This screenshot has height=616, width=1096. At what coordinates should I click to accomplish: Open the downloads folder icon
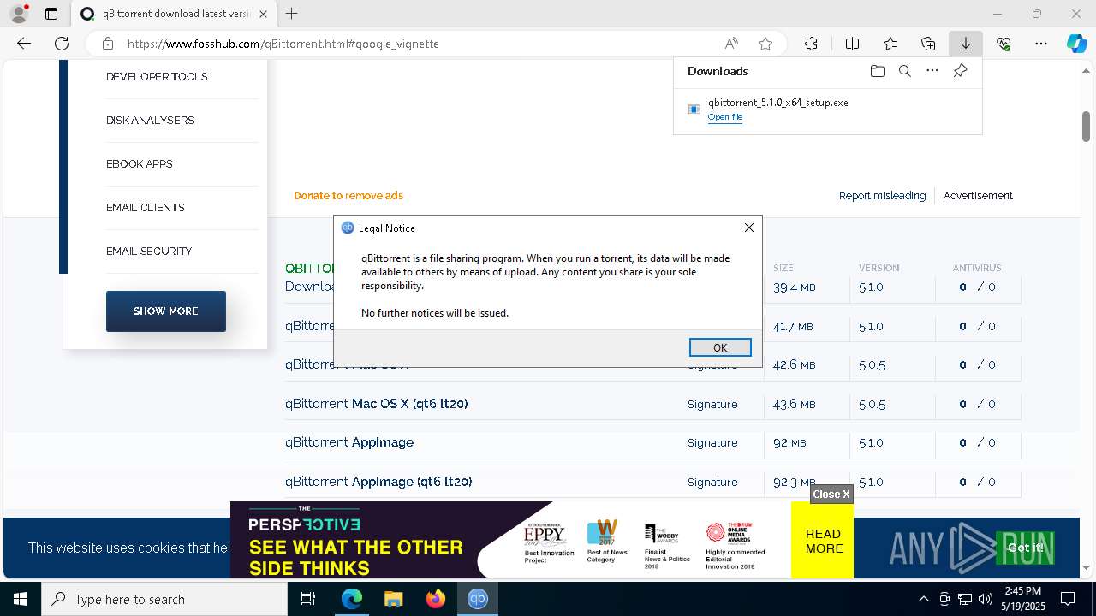(877, 71)
